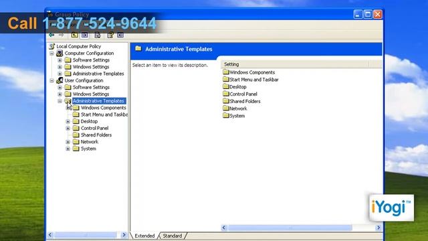Collapse the User Configuration node

coord(52,80)
